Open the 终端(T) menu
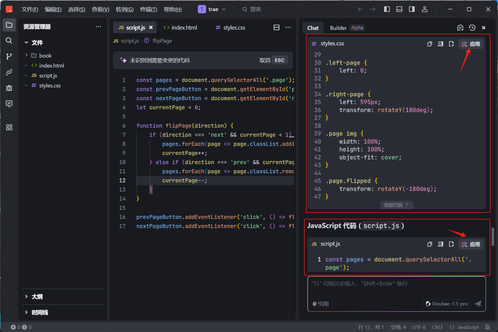Image resolution: width=498 pixels, height=332 pixels. pyautogui.click(x=148, y=9)
